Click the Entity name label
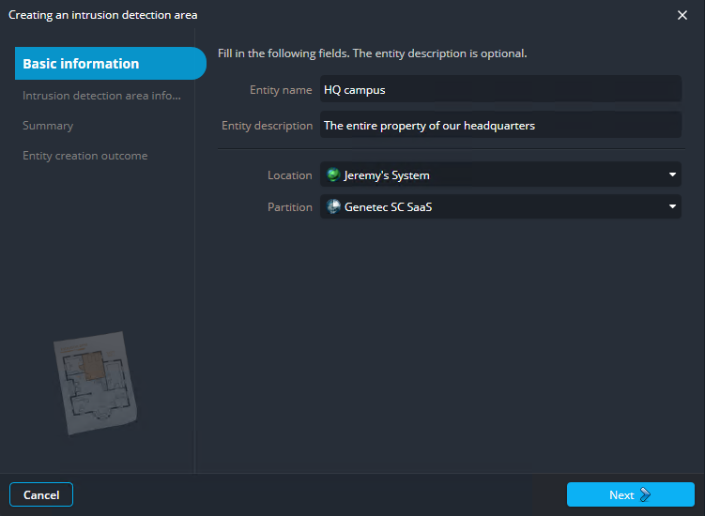Screen dimensions: 705x516 coord(281,90)
